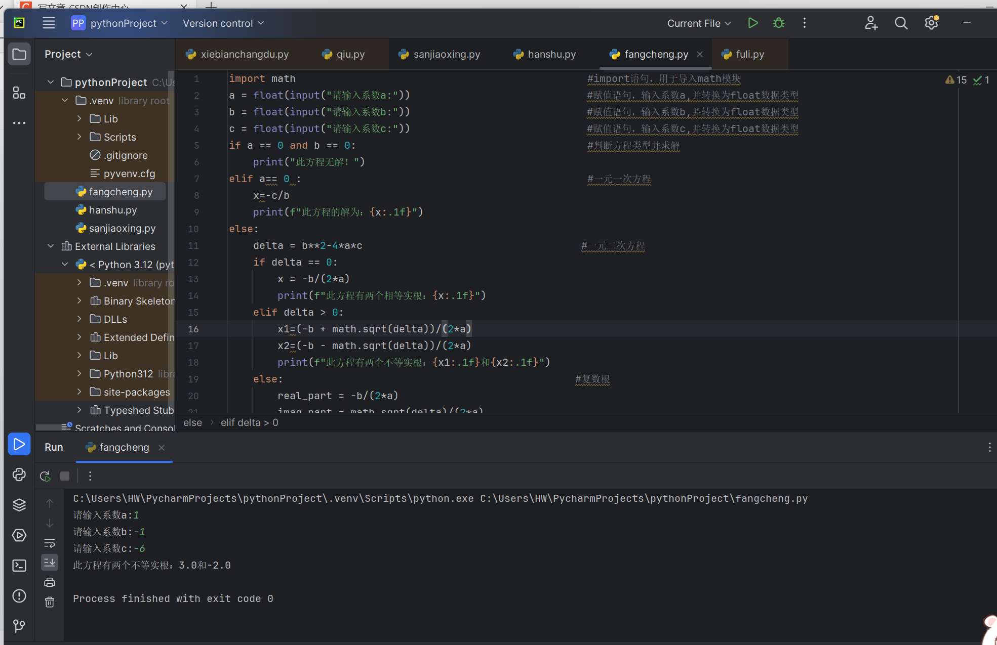The width and height of the screenshot is (997, 645).
Task: Open the Problems tool window icon
Action: tap(19, 596)
